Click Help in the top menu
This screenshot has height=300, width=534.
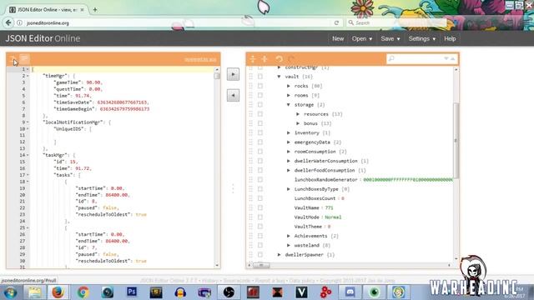click(450, 39)
